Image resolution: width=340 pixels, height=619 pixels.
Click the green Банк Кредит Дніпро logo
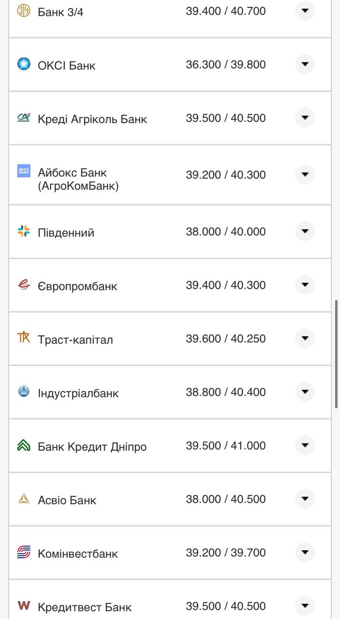(x=23, y=443)
